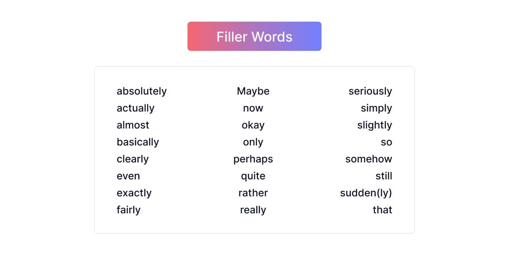Image resolution: width=509 pixels, height=257 pixels.
Task: Select the word "absolutely"
Action: tap(142, 91)
